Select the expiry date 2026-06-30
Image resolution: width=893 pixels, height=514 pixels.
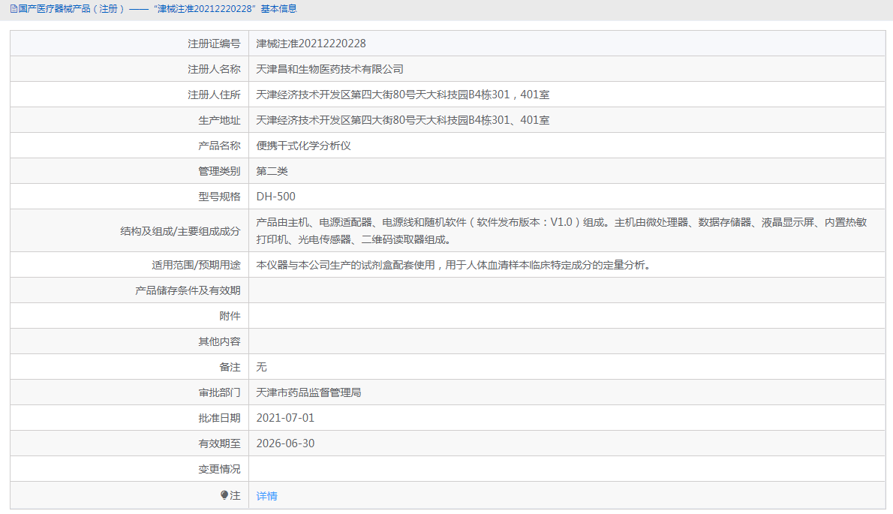(285, 443)
